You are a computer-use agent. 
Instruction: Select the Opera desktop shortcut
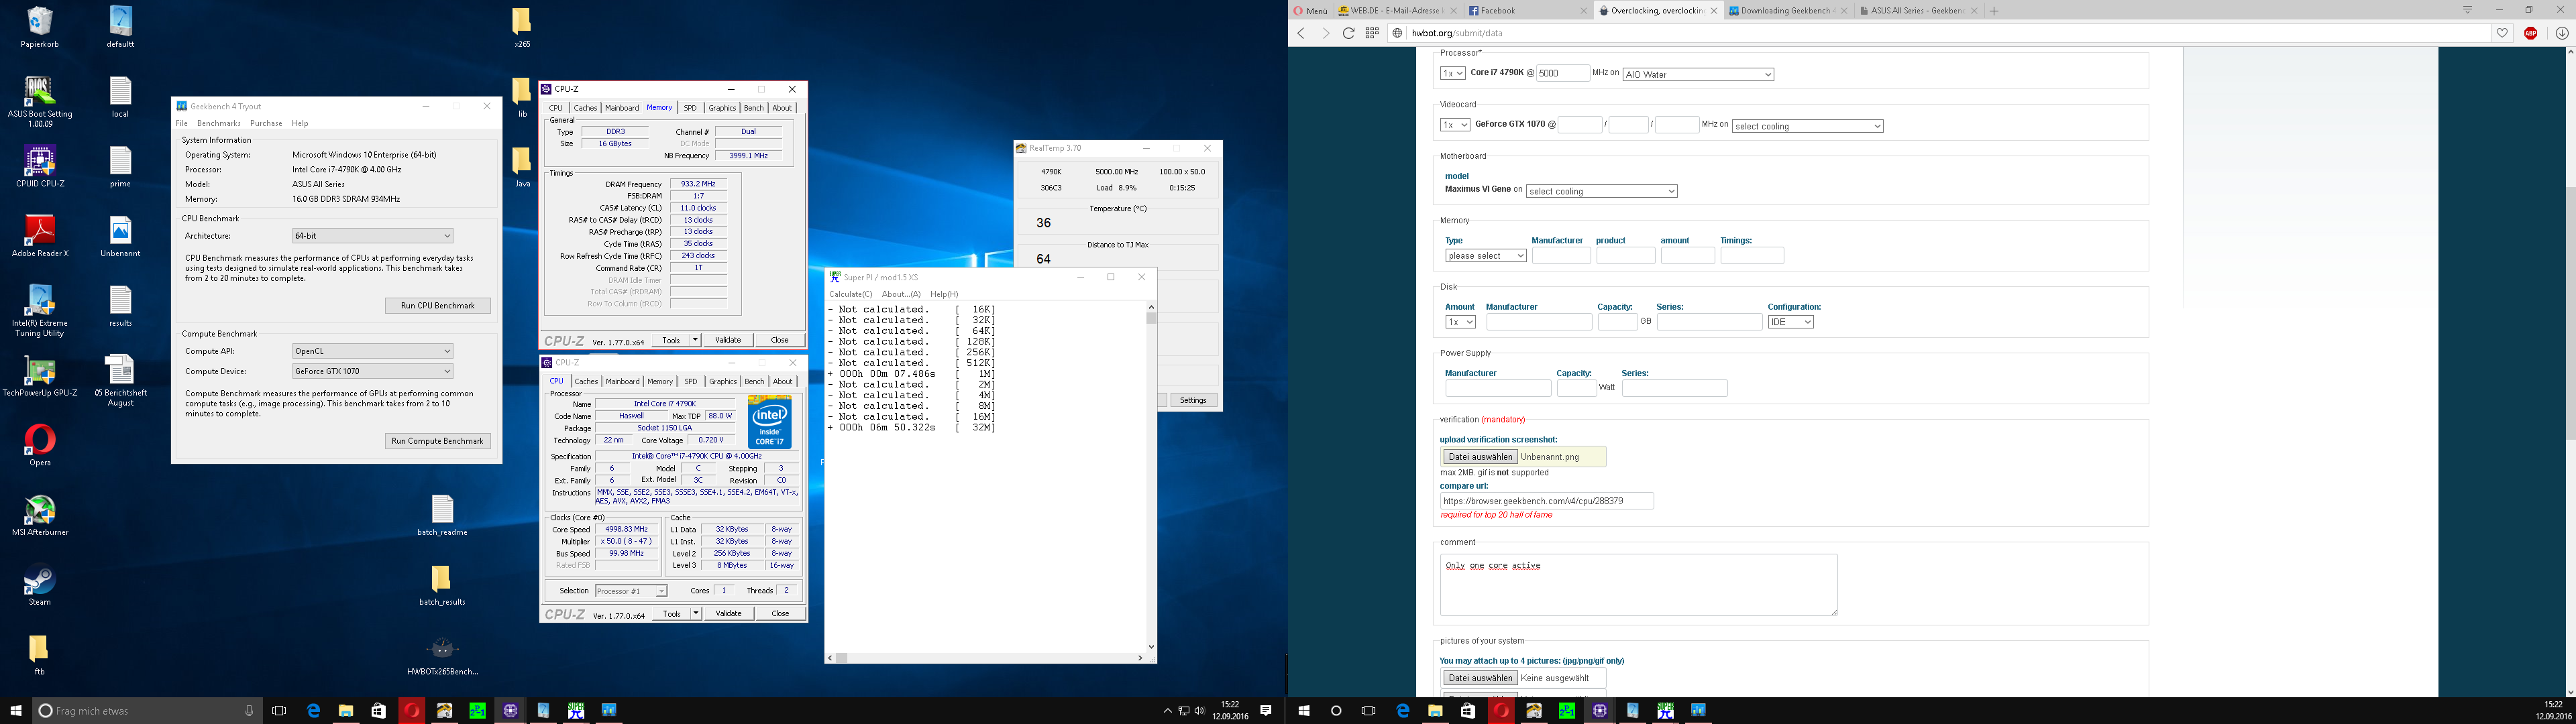(x=40, y=446)
